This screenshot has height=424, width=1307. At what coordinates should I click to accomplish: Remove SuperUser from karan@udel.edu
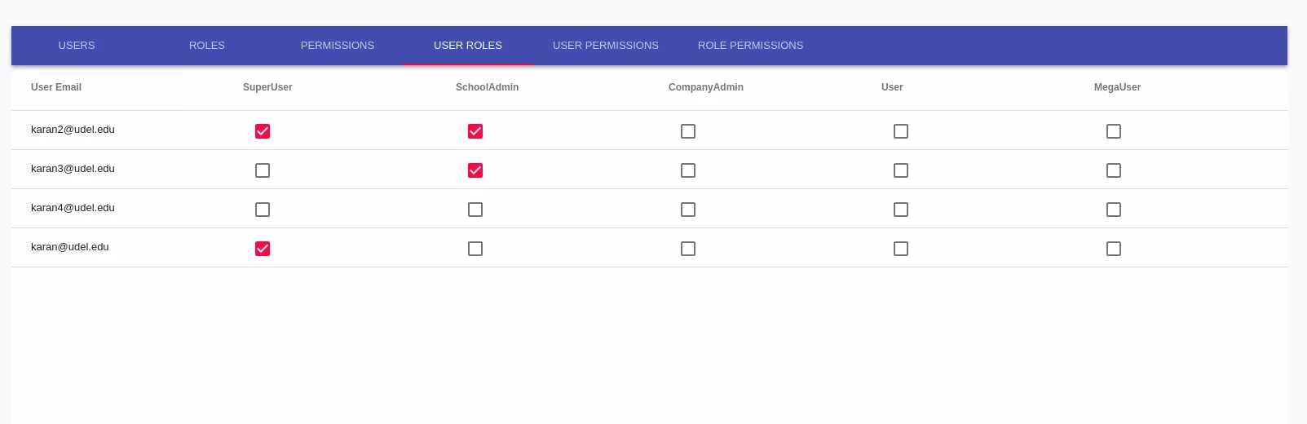click(263, 249)
